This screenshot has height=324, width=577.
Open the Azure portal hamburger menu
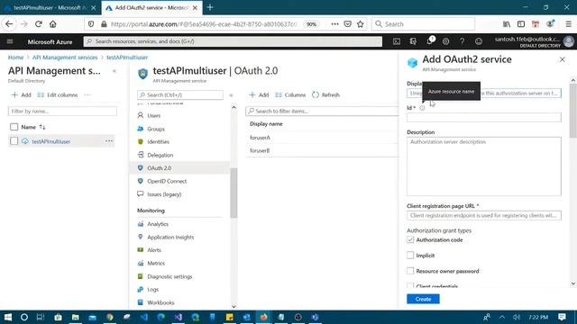click(x=10, y=41)
